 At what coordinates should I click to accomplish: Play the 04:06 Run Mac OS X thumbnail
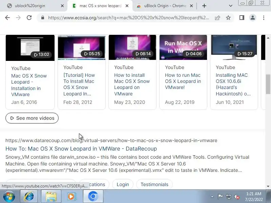click(x=183, y=47)
